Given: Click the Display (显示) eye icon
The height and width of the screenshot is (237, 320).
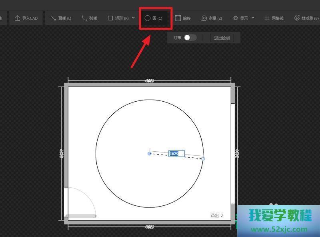Looking at the screenshot, I should tap(236, 18).
